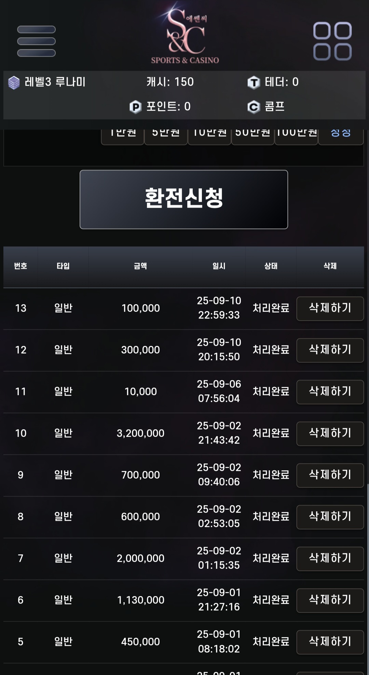Click the blue 정정 reset button

(341, 137)
